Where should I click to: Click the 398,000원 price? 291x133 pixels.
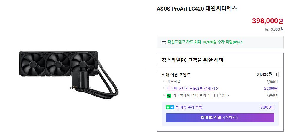pyautogui.click(x=267, y=21)
